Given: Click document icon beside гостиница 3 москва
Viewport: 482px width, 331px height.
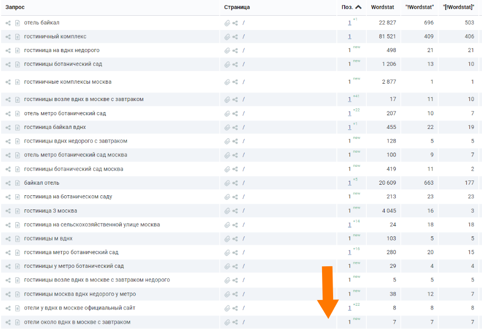Looking at the screenshot, I should [17, 211].
